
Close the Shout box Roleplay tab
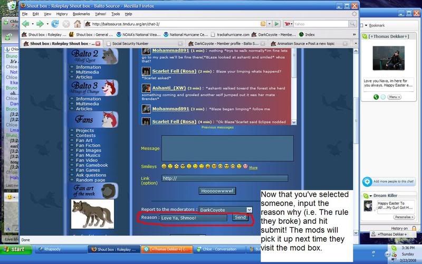click(98, 43)
